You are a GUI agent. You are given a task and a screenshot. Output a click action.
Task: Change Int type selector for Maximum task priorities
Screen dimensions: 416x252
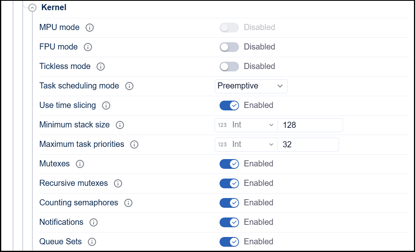pyautogui.click(x=246, y=144)
